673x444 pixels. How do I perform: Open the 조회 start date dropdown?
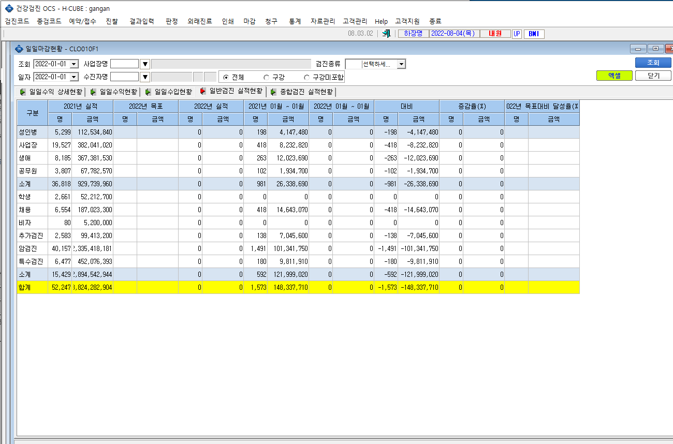point(74,64)
